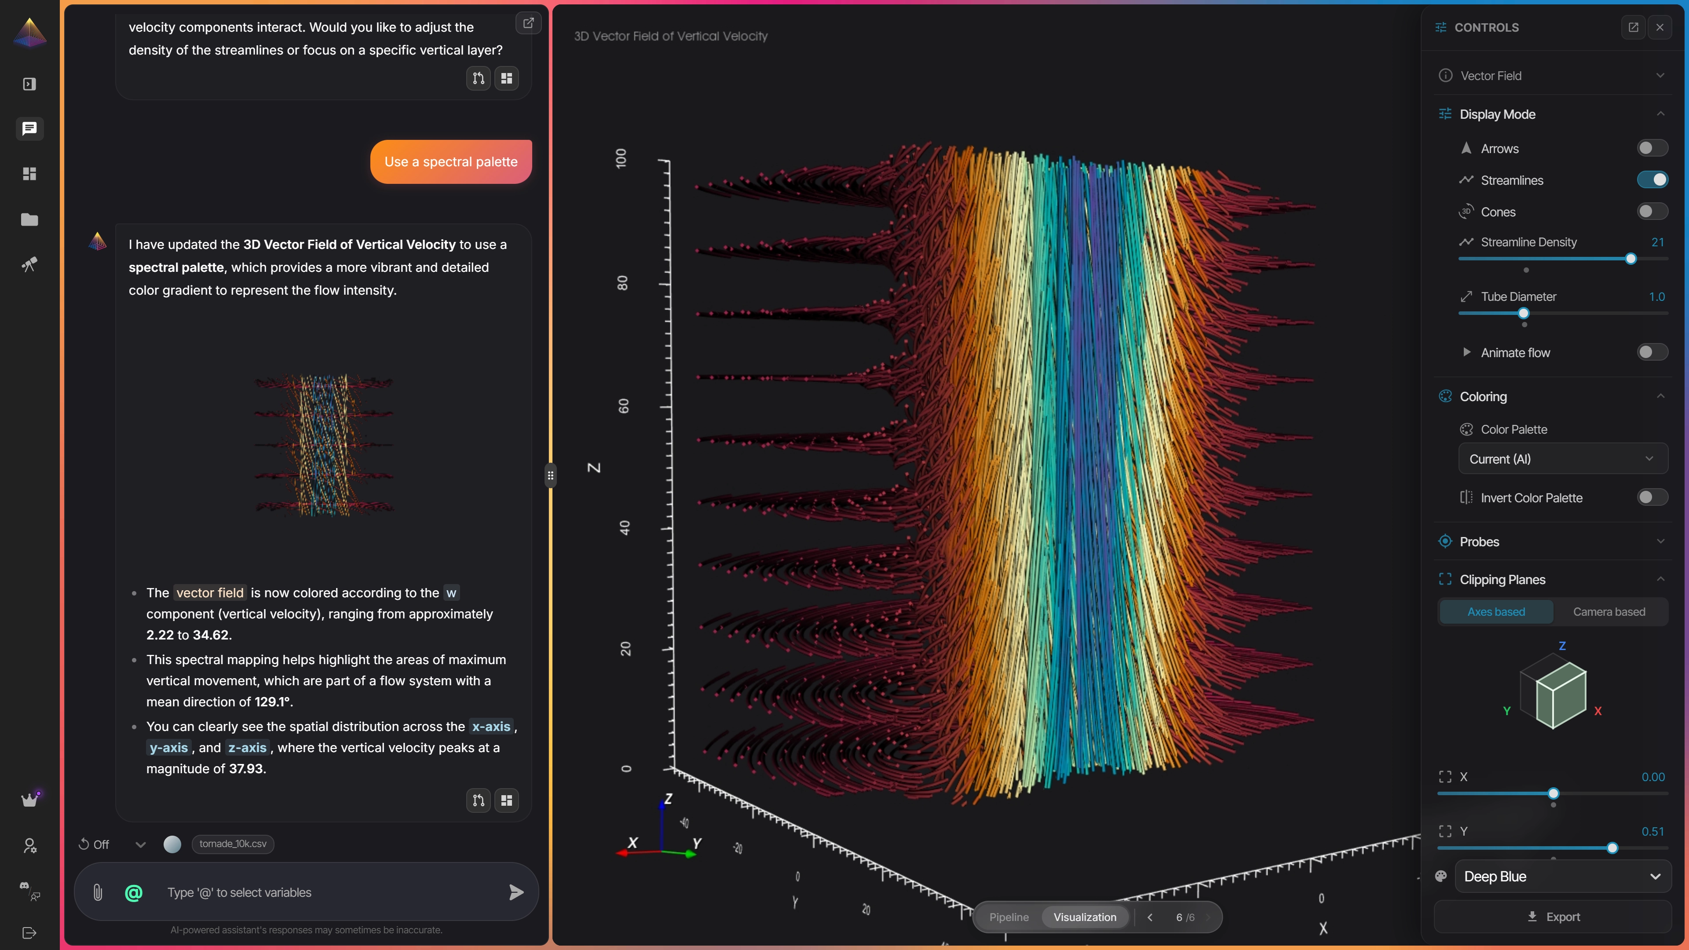
Task: Click the Streamline Density slider handle
Action: (x=1631, y=259)
